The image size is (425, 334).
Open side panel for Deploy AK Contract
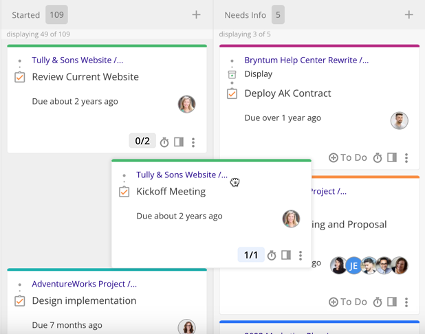pos(392,157)
